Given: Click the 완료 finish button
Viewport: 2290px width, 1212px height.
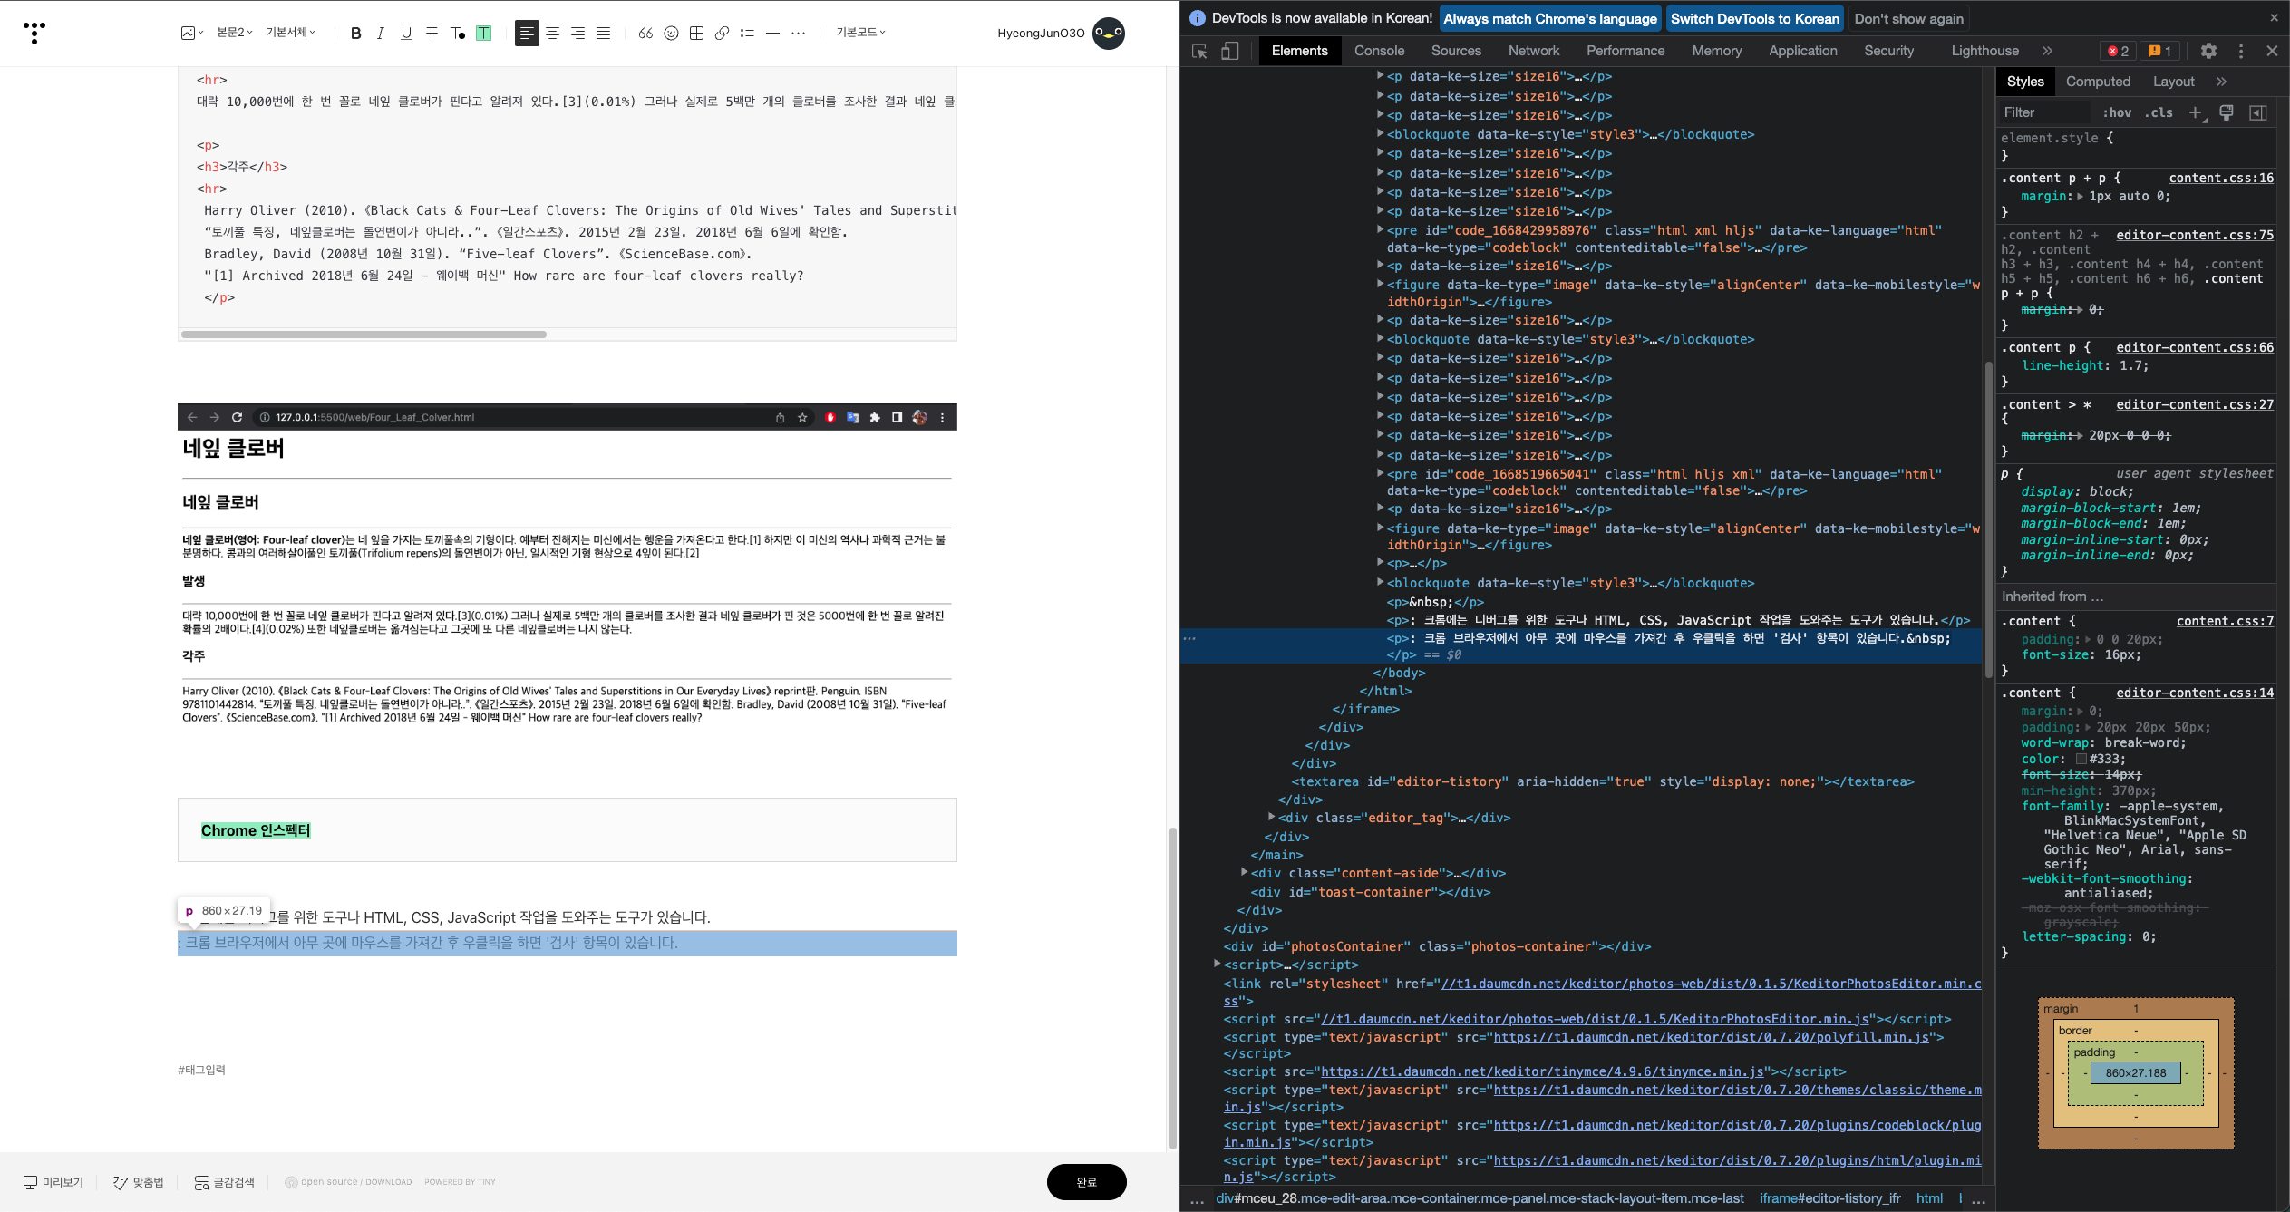Looking at the screenshot, I should coord(1086,1181).
